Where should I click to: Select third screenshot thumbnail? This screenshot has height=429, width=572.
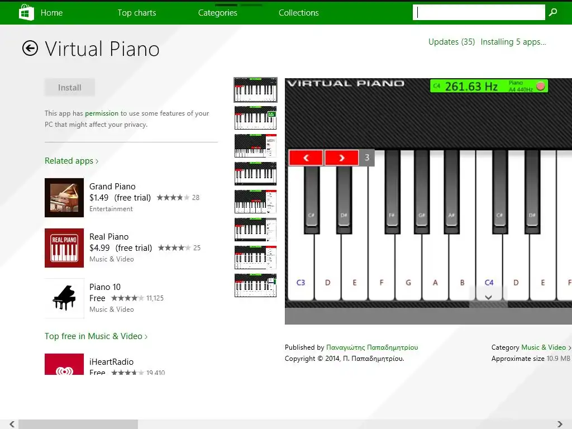coord(255,146)
